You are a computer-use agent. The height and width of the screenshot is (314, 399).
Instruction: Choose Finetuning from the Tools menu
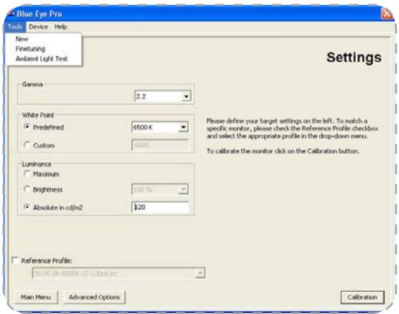click(x=30, y=49)
